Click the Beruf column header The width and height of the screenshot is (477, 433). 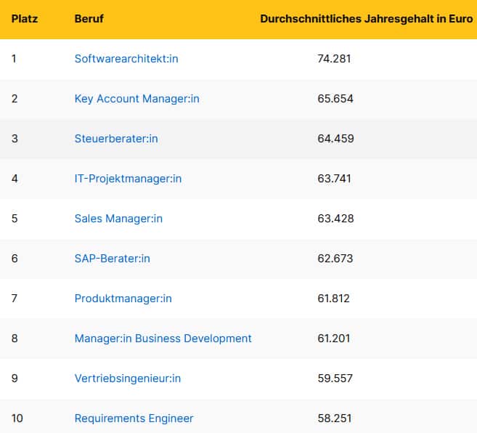coord(89,19)
